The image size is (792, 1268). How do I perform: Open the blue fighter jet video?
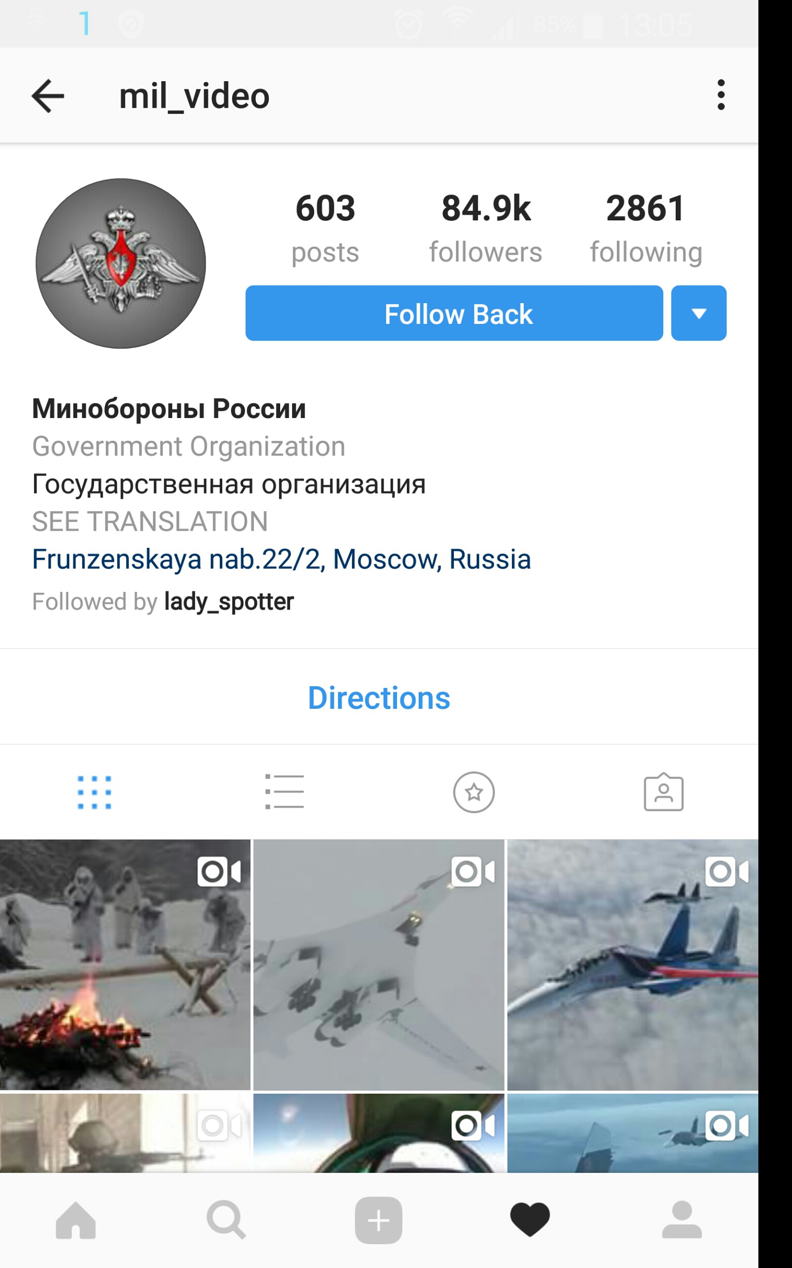[x=633, y=965]
